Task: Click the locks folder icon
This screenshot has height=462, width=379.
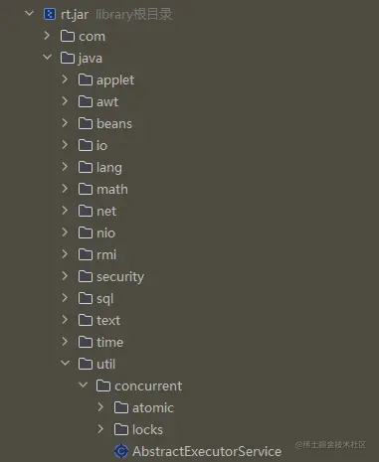Action: [x=121, y=429]
